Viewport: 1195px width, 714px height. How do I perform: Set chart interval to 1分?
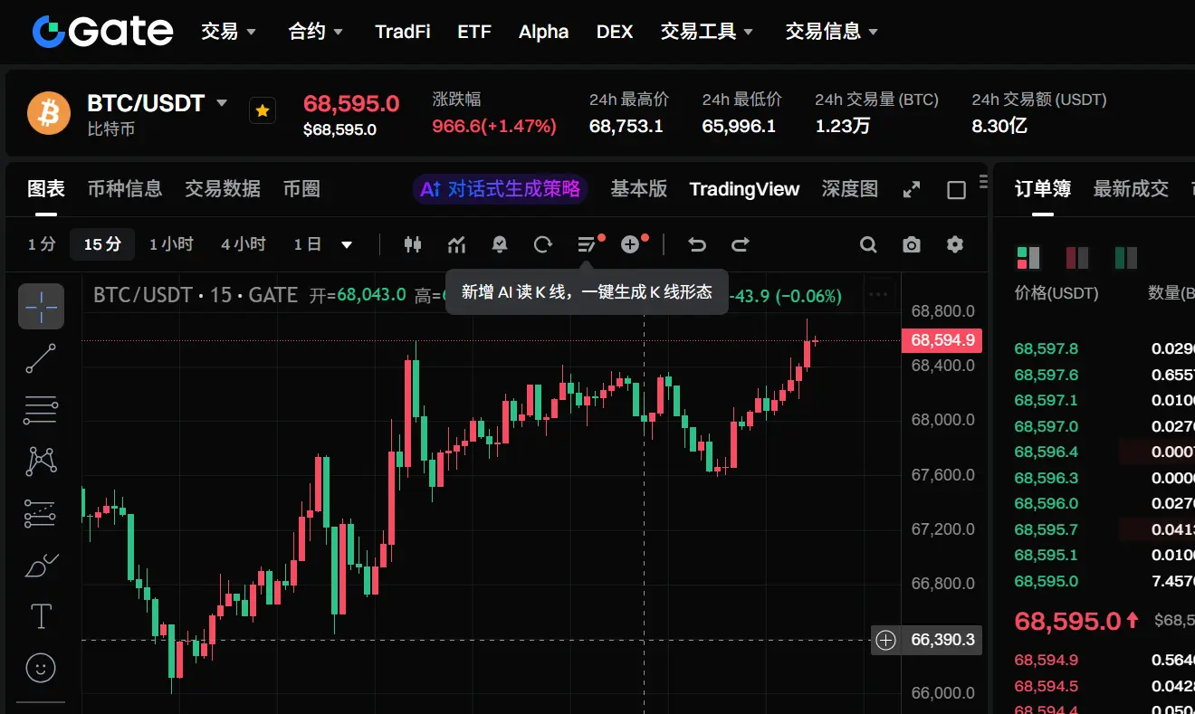point(42,244)
